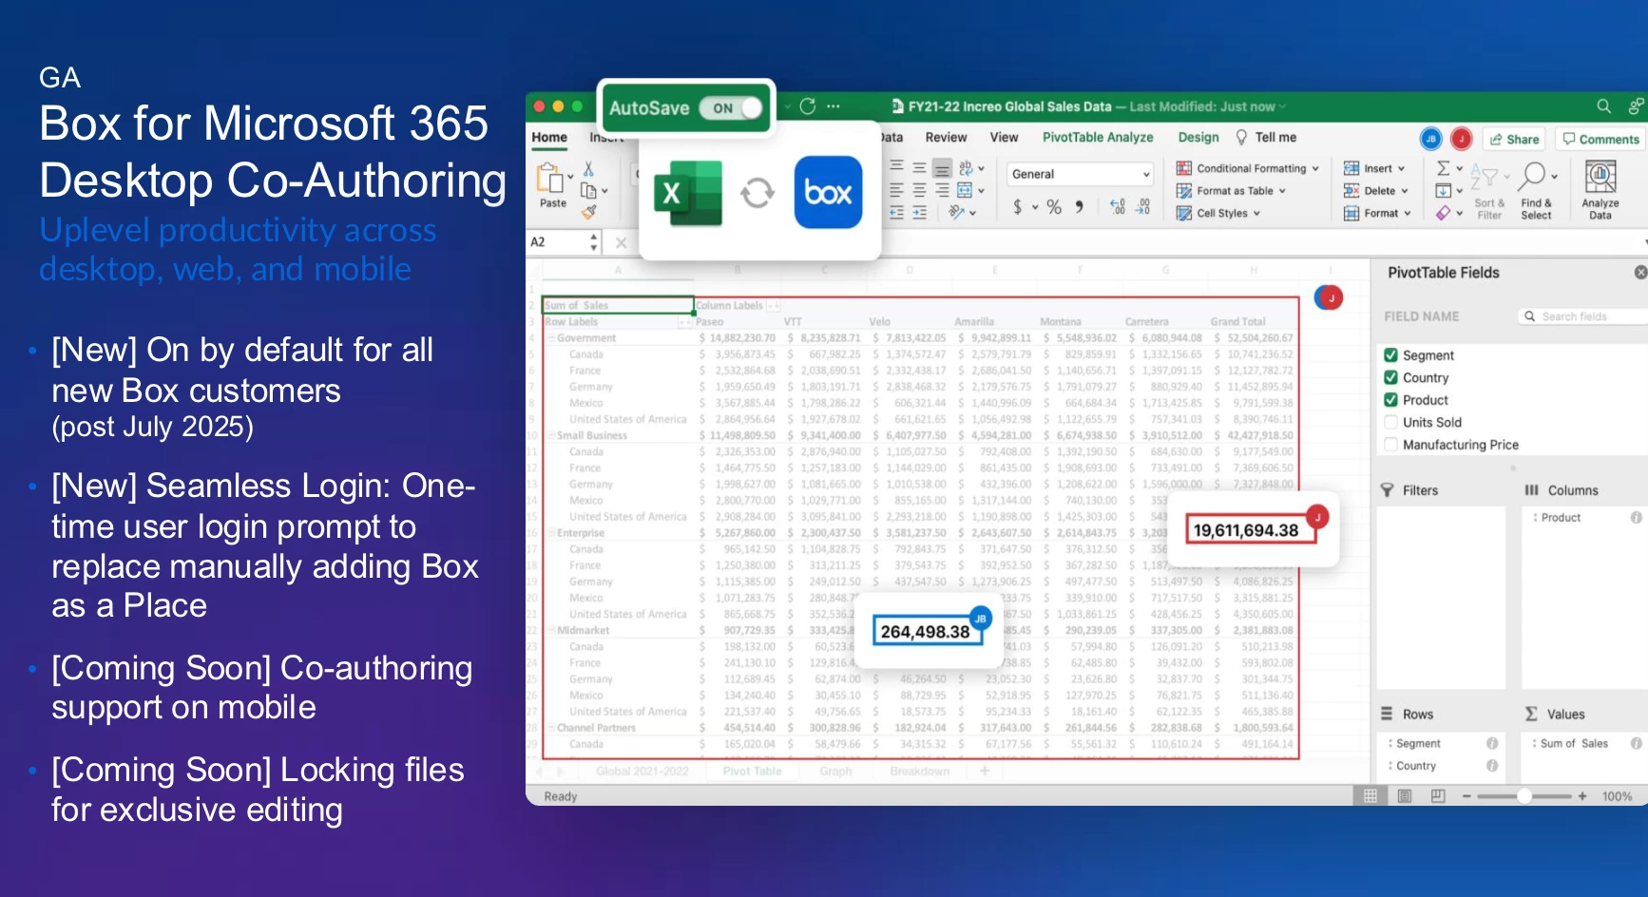1648x897 pixels.
Task: Click the Cut scissors icon
Action: 588,169
